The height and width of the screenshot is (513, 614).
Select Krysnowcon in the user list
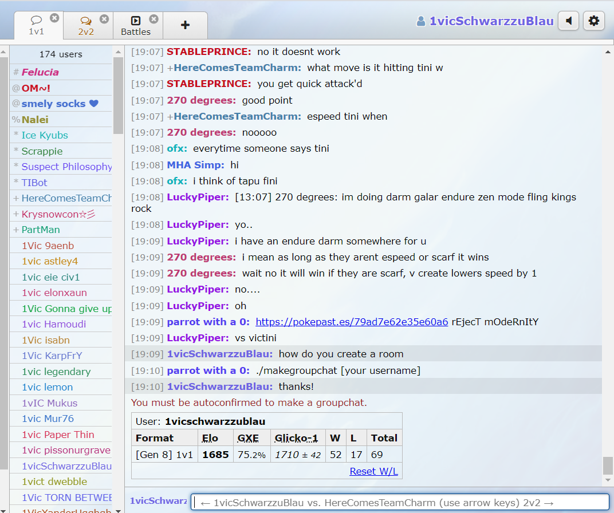pos(61,214)
